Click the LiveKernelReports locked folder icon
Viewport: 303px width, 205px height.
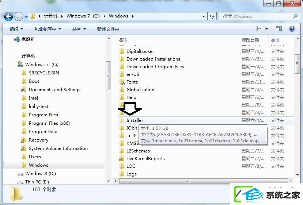pos(122,159)
